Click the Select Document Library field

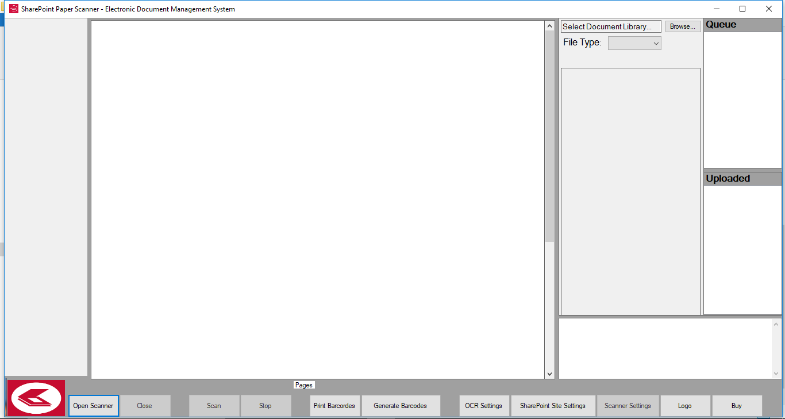611,26
